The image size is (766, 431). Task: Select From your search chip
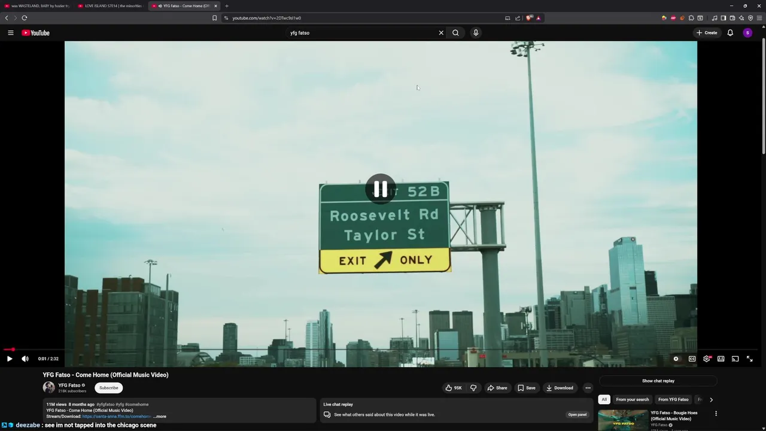coord(633,399)
